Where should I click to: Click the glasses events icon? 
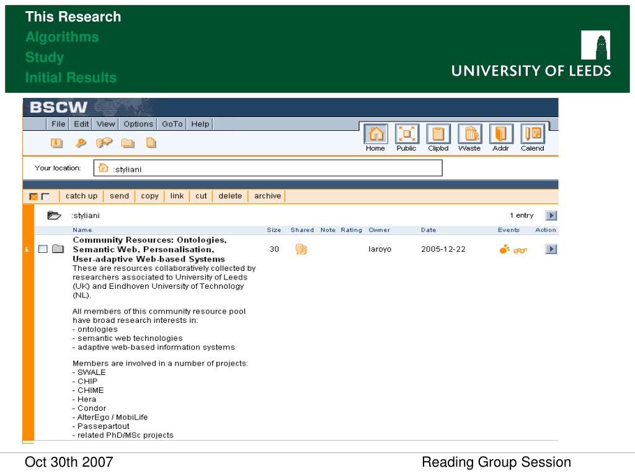tap(520, 250)
